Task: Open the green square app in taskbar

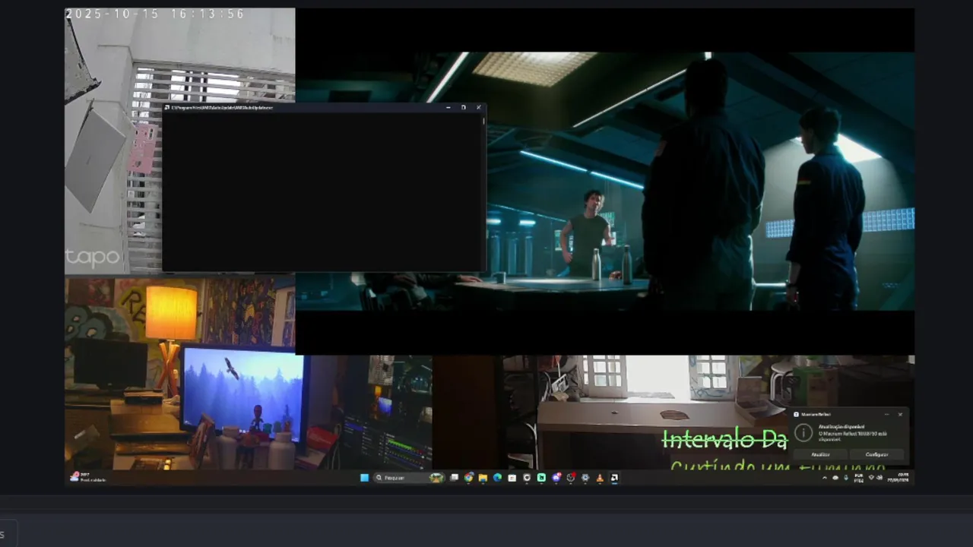Action: 541,478
